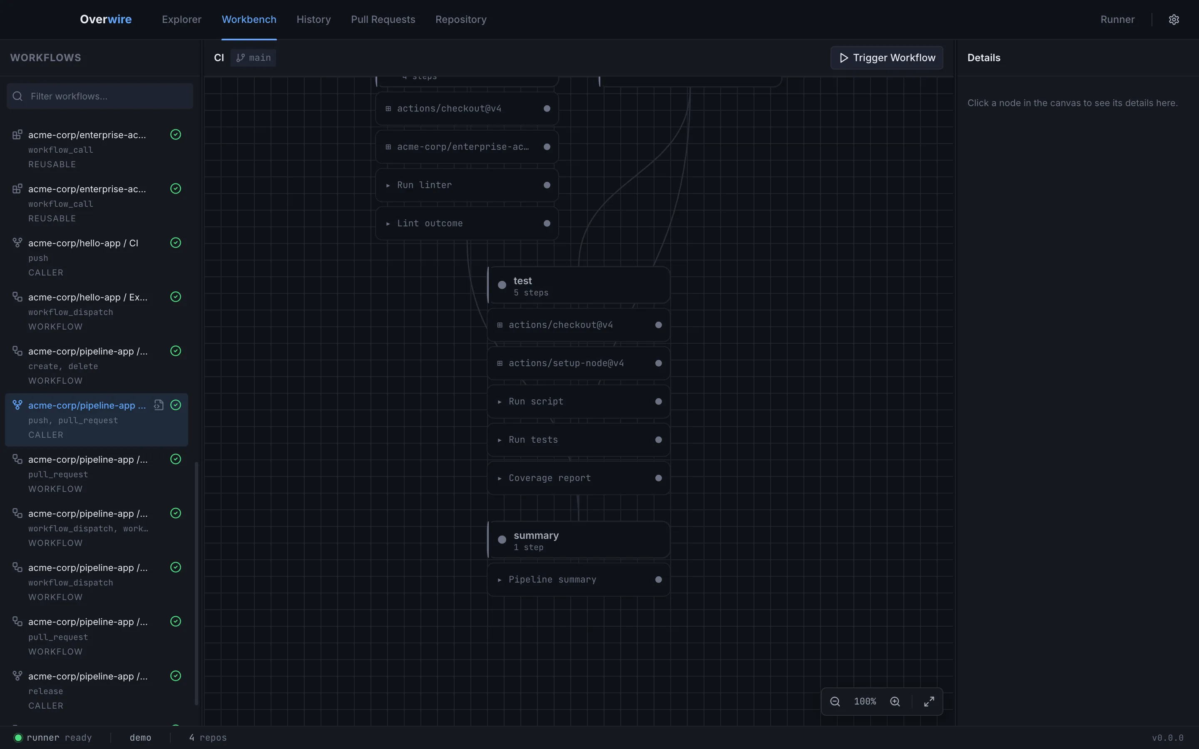1199x749 pixels.
Task: Select acme-corp/hello-app / CI workflow
Action: click(97, 258)
